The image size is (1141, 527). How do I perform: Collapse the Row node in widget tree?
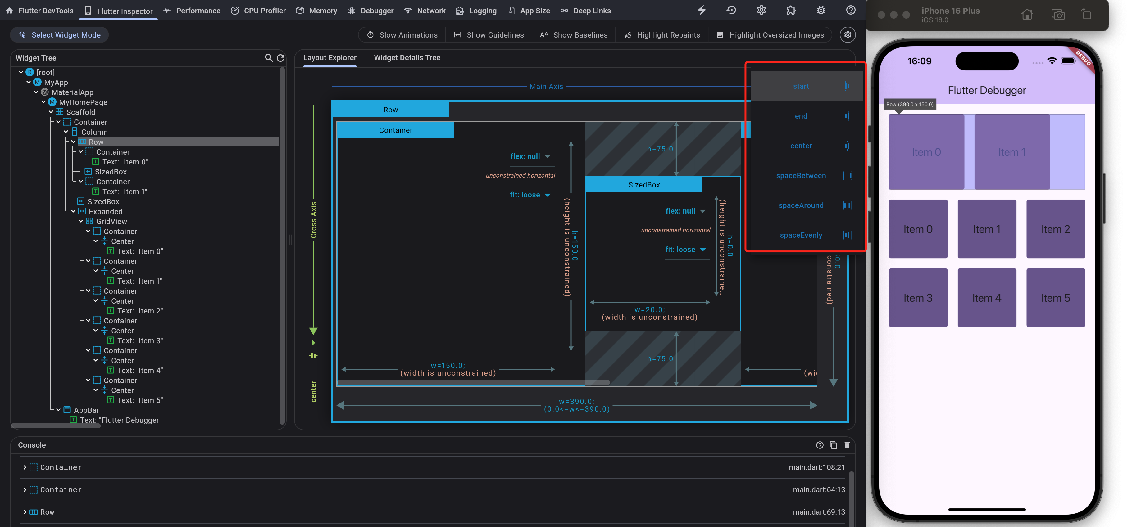coord(73,142)
